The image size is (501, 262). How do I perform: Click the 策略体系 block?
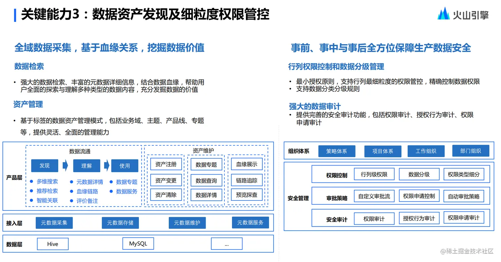tap(337, 151)
